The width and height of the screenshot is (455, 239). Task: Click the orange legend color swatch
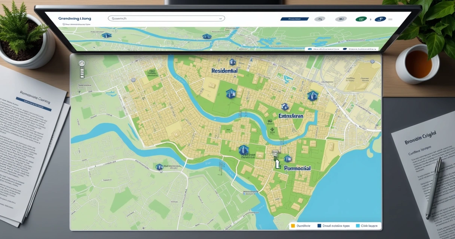(293, 226)
